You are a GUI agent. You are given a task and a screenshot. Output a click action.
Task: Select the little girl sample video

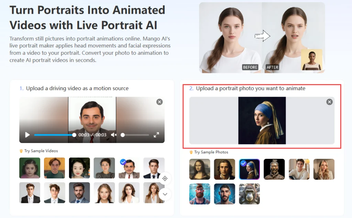30,168
